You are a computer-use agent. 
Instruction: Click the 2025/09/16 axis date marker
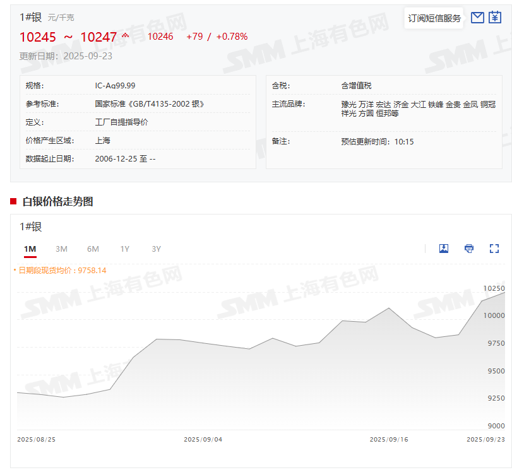coord(388,439)
